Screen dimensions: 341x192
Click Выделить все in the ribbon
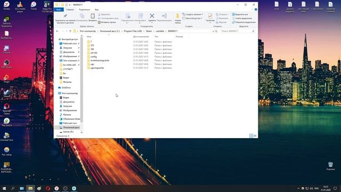pyautogui.click(x=240, y=14)
